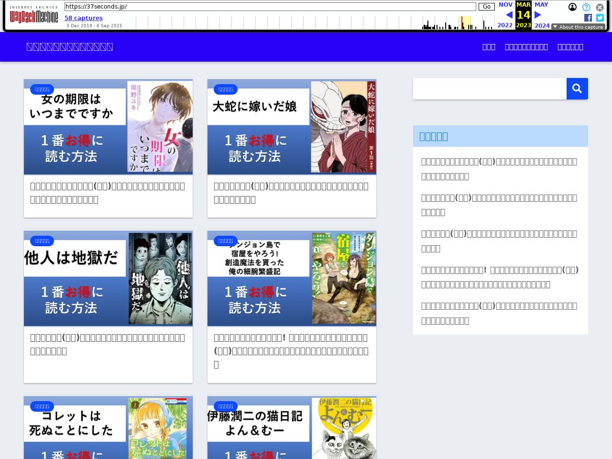Open the 58 captures link
This screenshot has height=459, width=612.
[84, 18]
